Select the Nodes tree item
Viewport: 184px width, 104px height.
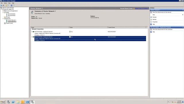pos(7,12)
